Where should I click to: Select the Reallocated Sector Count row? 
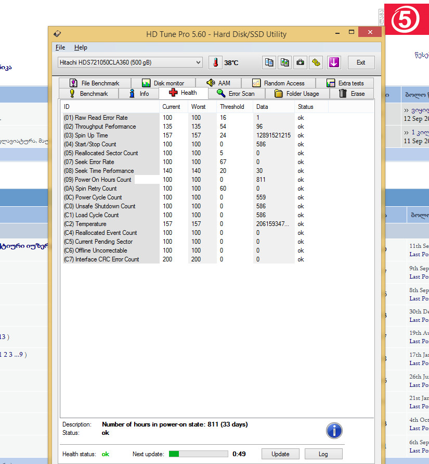106,153
